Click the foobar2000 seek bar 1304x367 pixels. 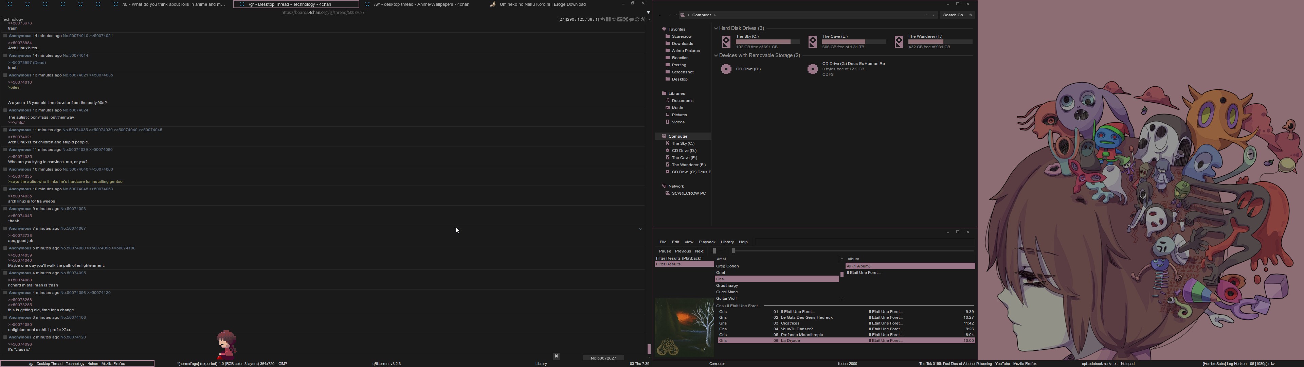tap(853, 251)
